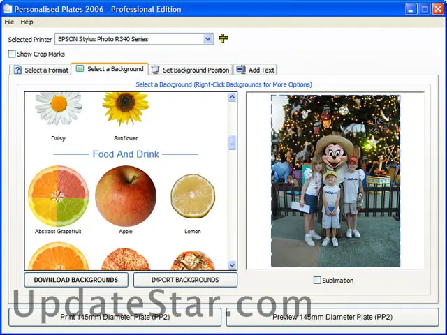Choose the Daisy background thumbnail
The image size is (447, 335).
point(59,109)
